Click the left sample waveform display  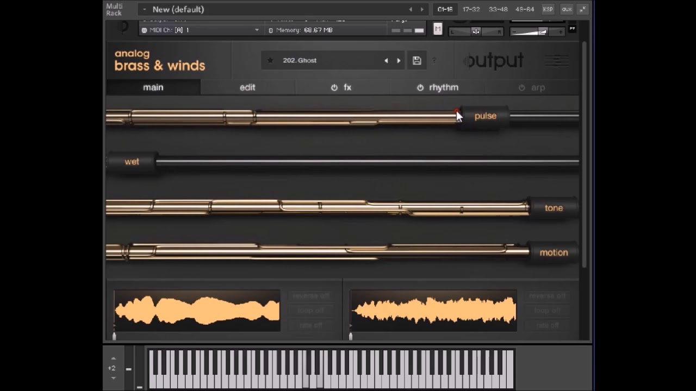pos(197,311)
